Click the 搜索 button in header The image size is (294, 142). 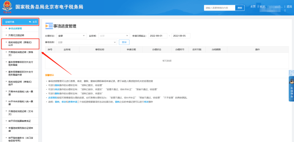click(240, 8)
